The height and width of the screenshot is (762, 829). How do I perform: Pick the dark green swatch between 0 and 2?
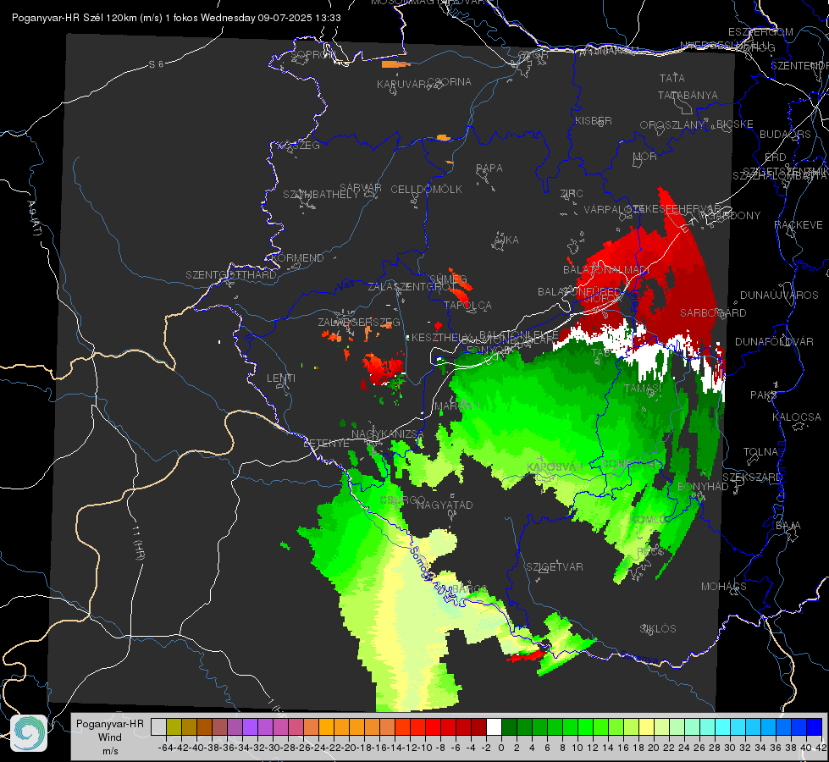pos(509,726)
